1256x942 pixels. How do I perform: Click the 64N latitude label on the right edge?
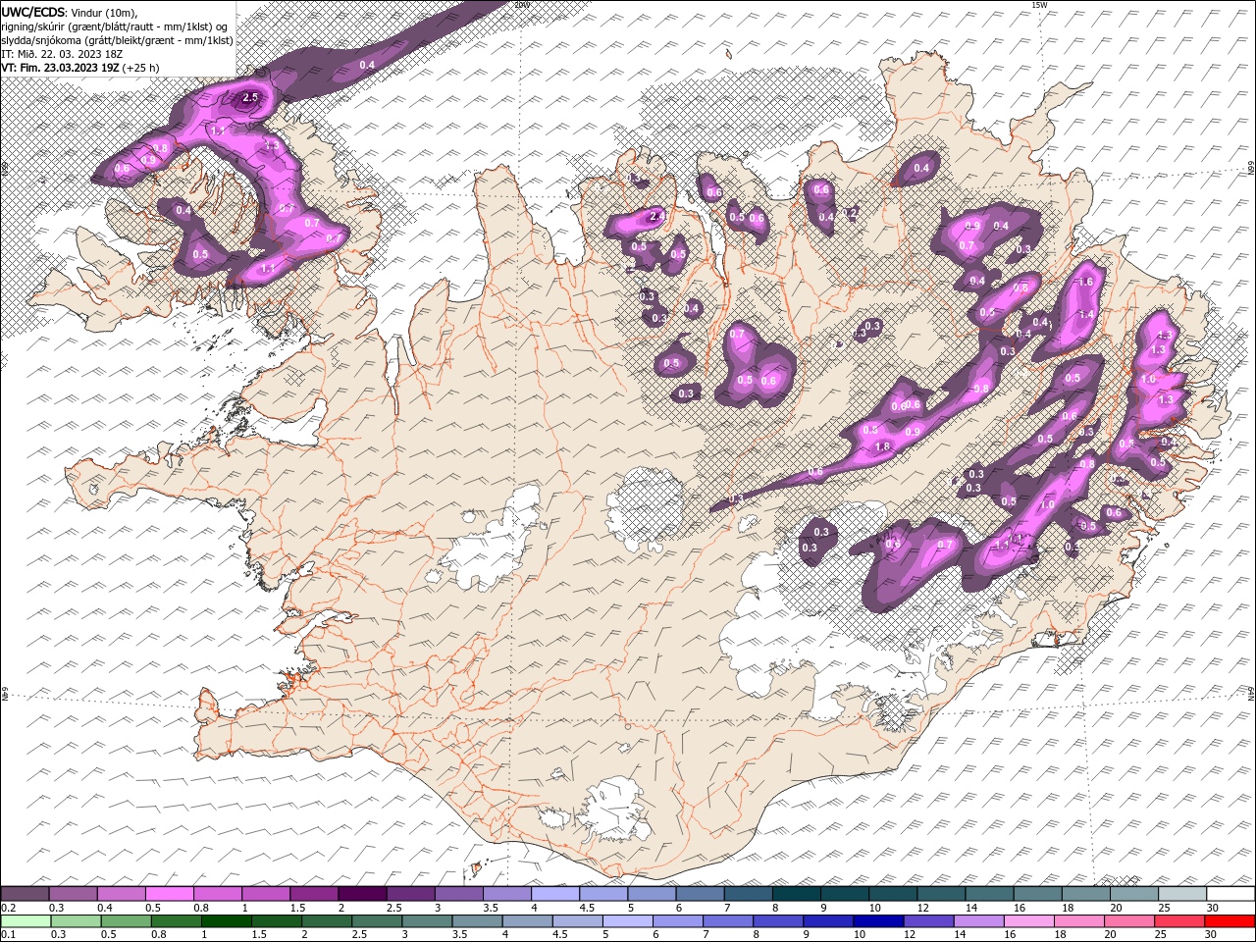1251,693
